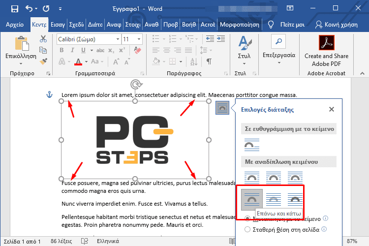Open text effects outlined A

[x=61, y=61]
